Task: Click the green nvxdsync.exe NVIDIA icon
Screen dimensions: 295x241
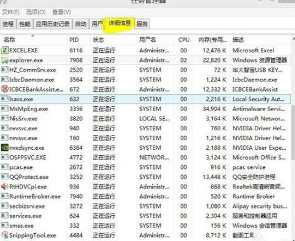Action: tap(5, 147)
